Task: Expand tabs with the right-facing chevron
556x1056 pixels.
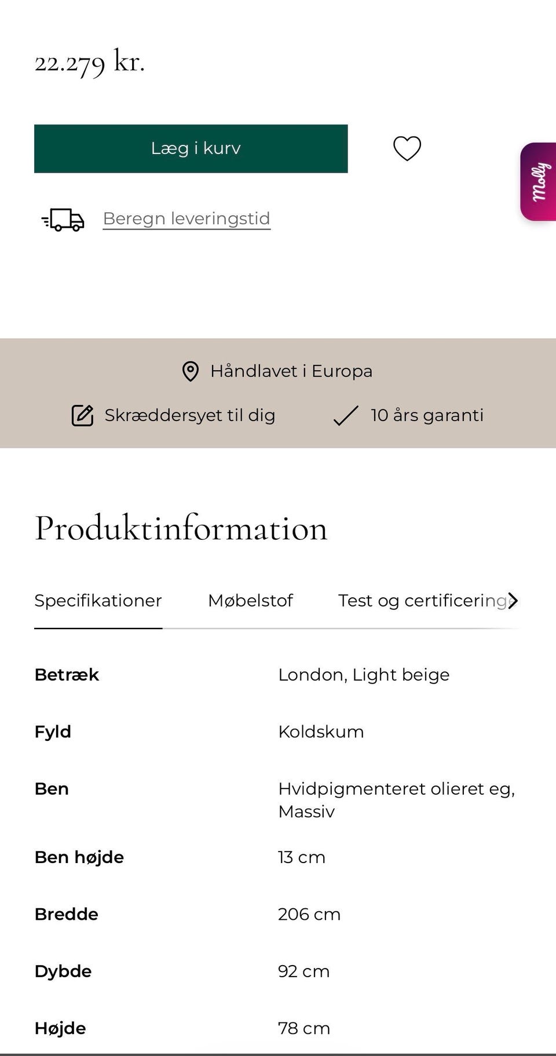Action: coord(513,601)
